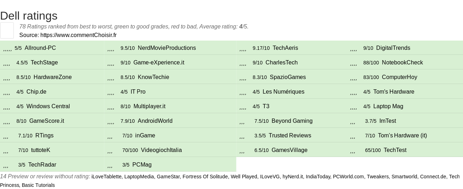Open the Multiplayer.it review
This screenshot has width=463, height=189.
click(x=149, y=106)
